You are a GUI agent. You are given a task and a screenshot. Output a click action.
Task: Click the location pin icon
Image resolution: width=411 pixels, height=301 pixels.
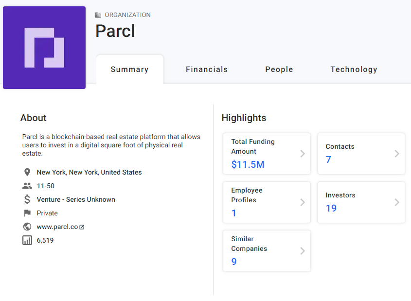pos(27,172)
